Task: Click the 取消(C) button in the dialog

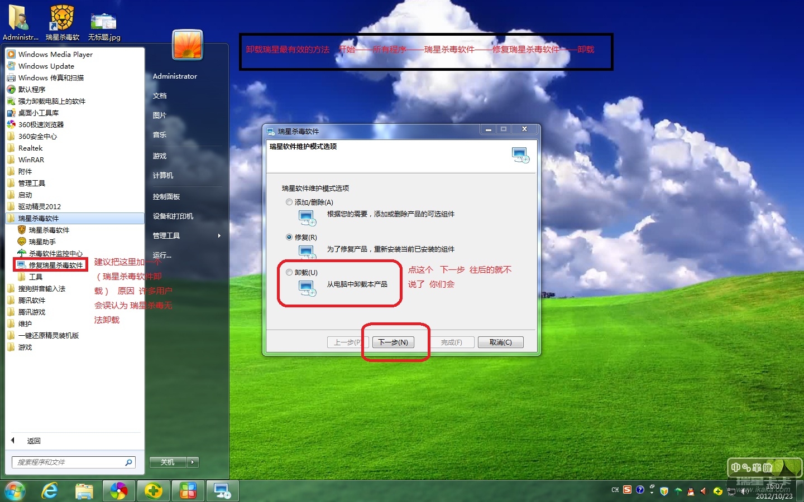Action: [500, 342]
